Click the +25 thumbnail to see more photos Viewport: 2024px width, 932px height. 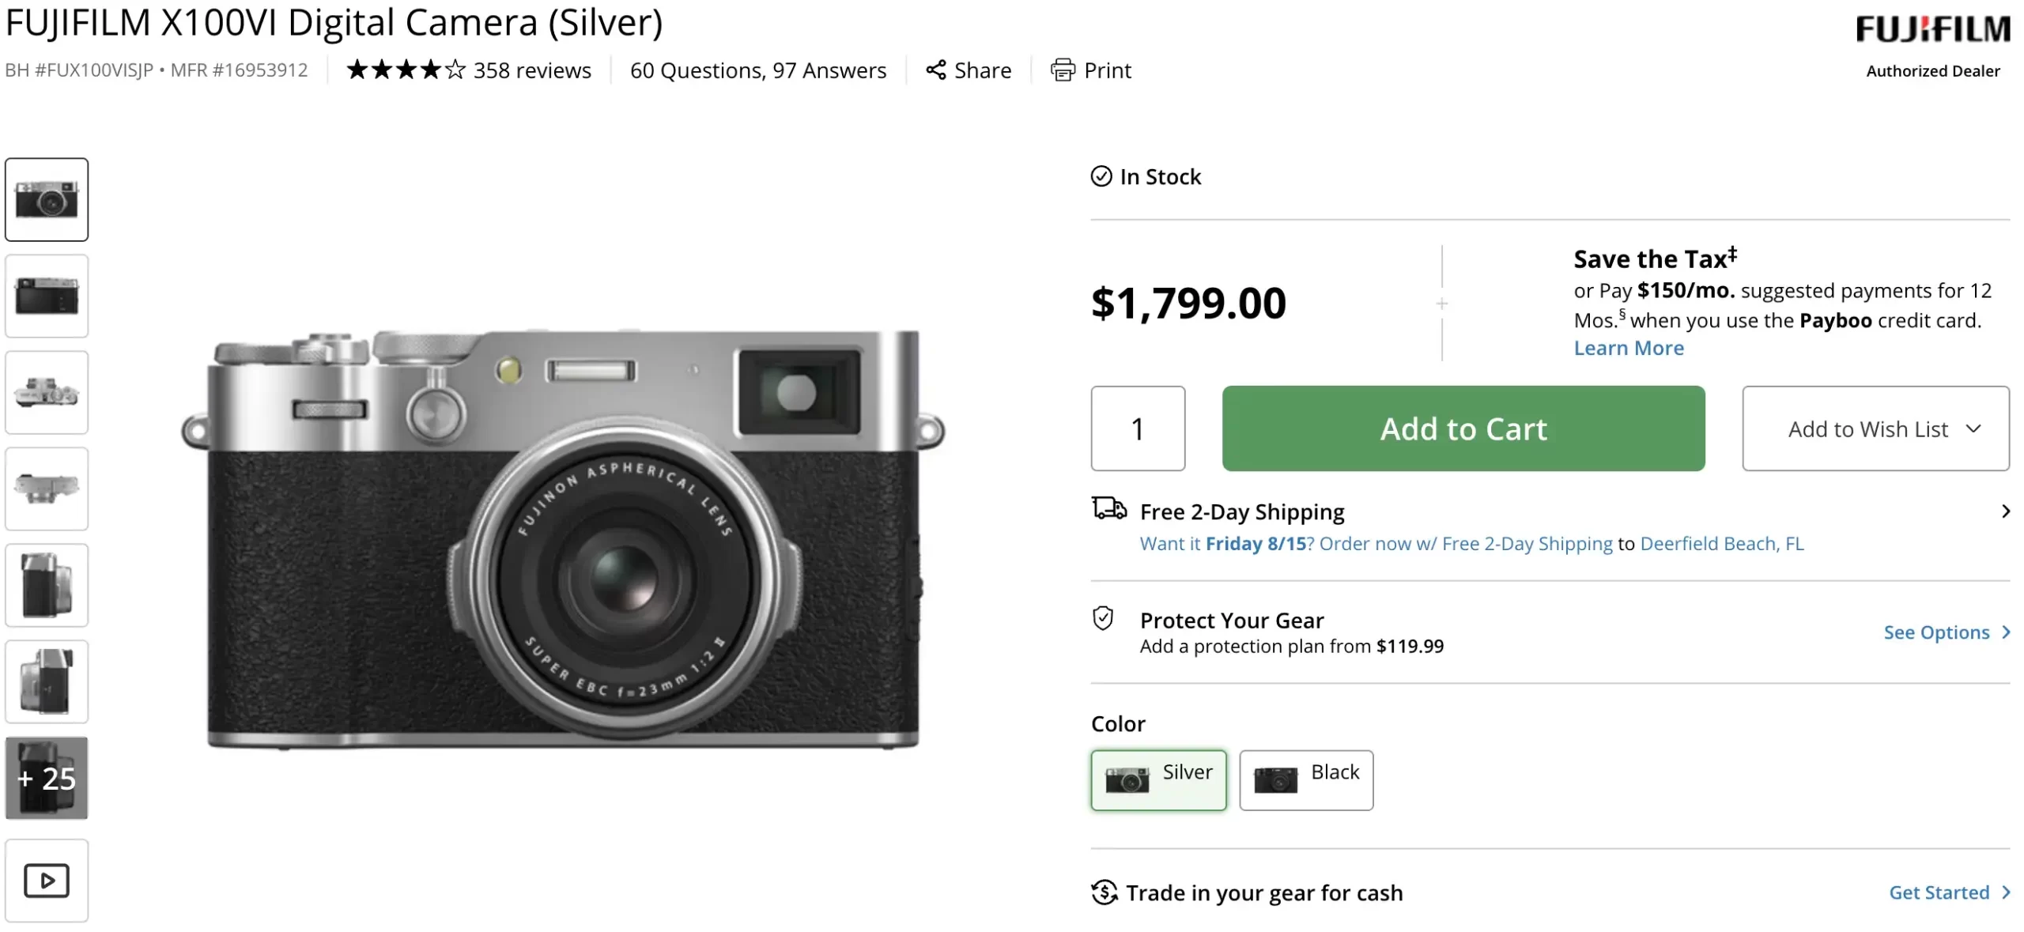(x=47, y=778)
